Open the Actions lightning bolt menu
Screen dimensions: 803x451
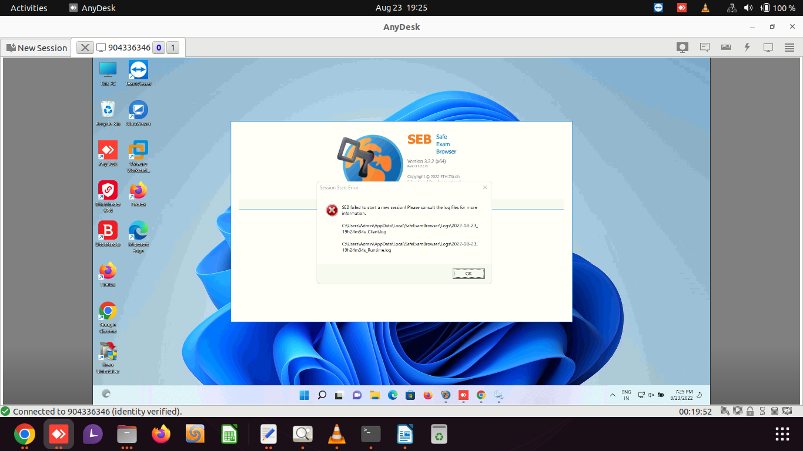[x=747, y=47]
